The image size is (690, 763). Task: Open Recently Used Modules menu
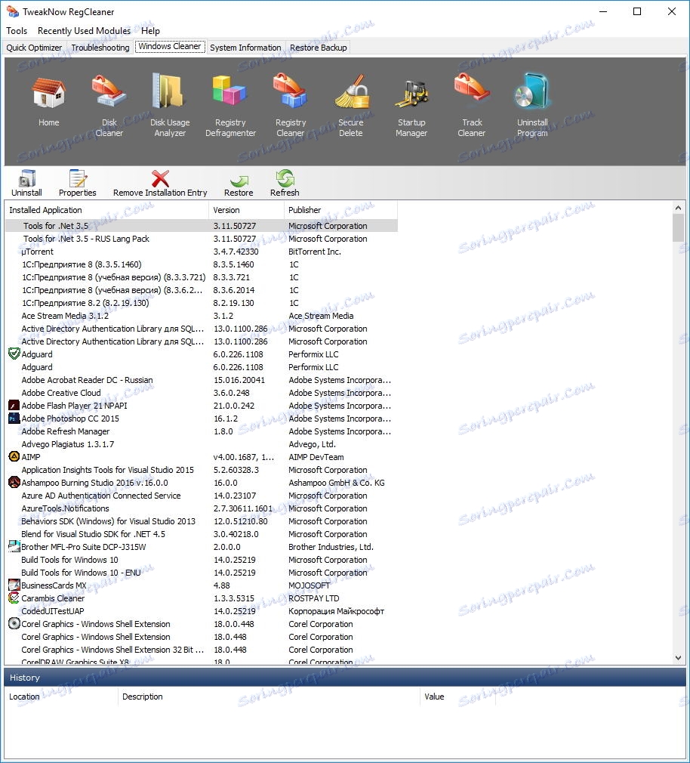pyautogui.click(x=84, y=31)
